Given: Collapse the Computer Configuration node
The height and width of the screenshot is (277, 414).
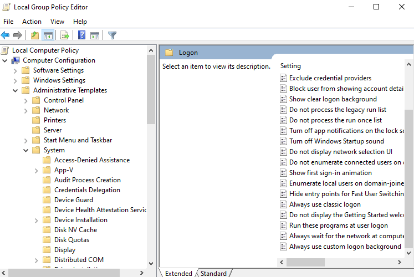Looking at the screenshot, I should 5,61.
